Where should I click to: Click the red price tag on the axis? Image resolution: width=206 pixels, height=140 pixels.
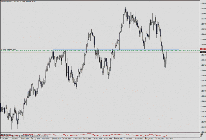(203, 49)
